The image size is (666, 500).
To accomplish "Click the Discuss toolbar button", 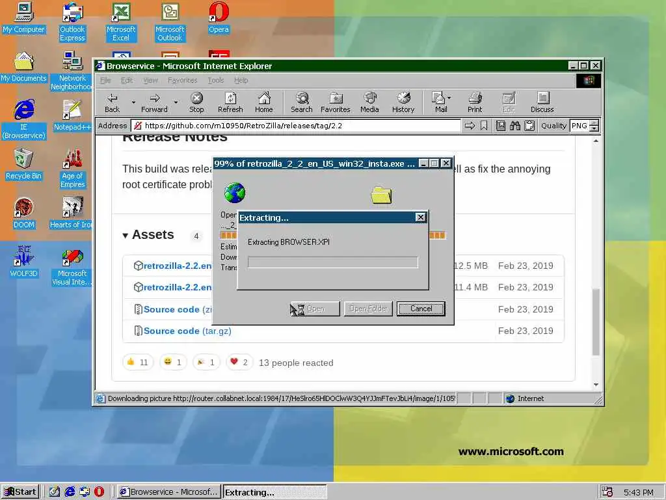I will [542, 103].
